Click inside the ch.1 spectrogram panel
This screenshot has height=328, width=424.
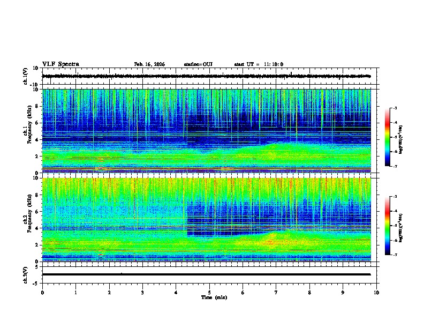[x=207, y=131]
